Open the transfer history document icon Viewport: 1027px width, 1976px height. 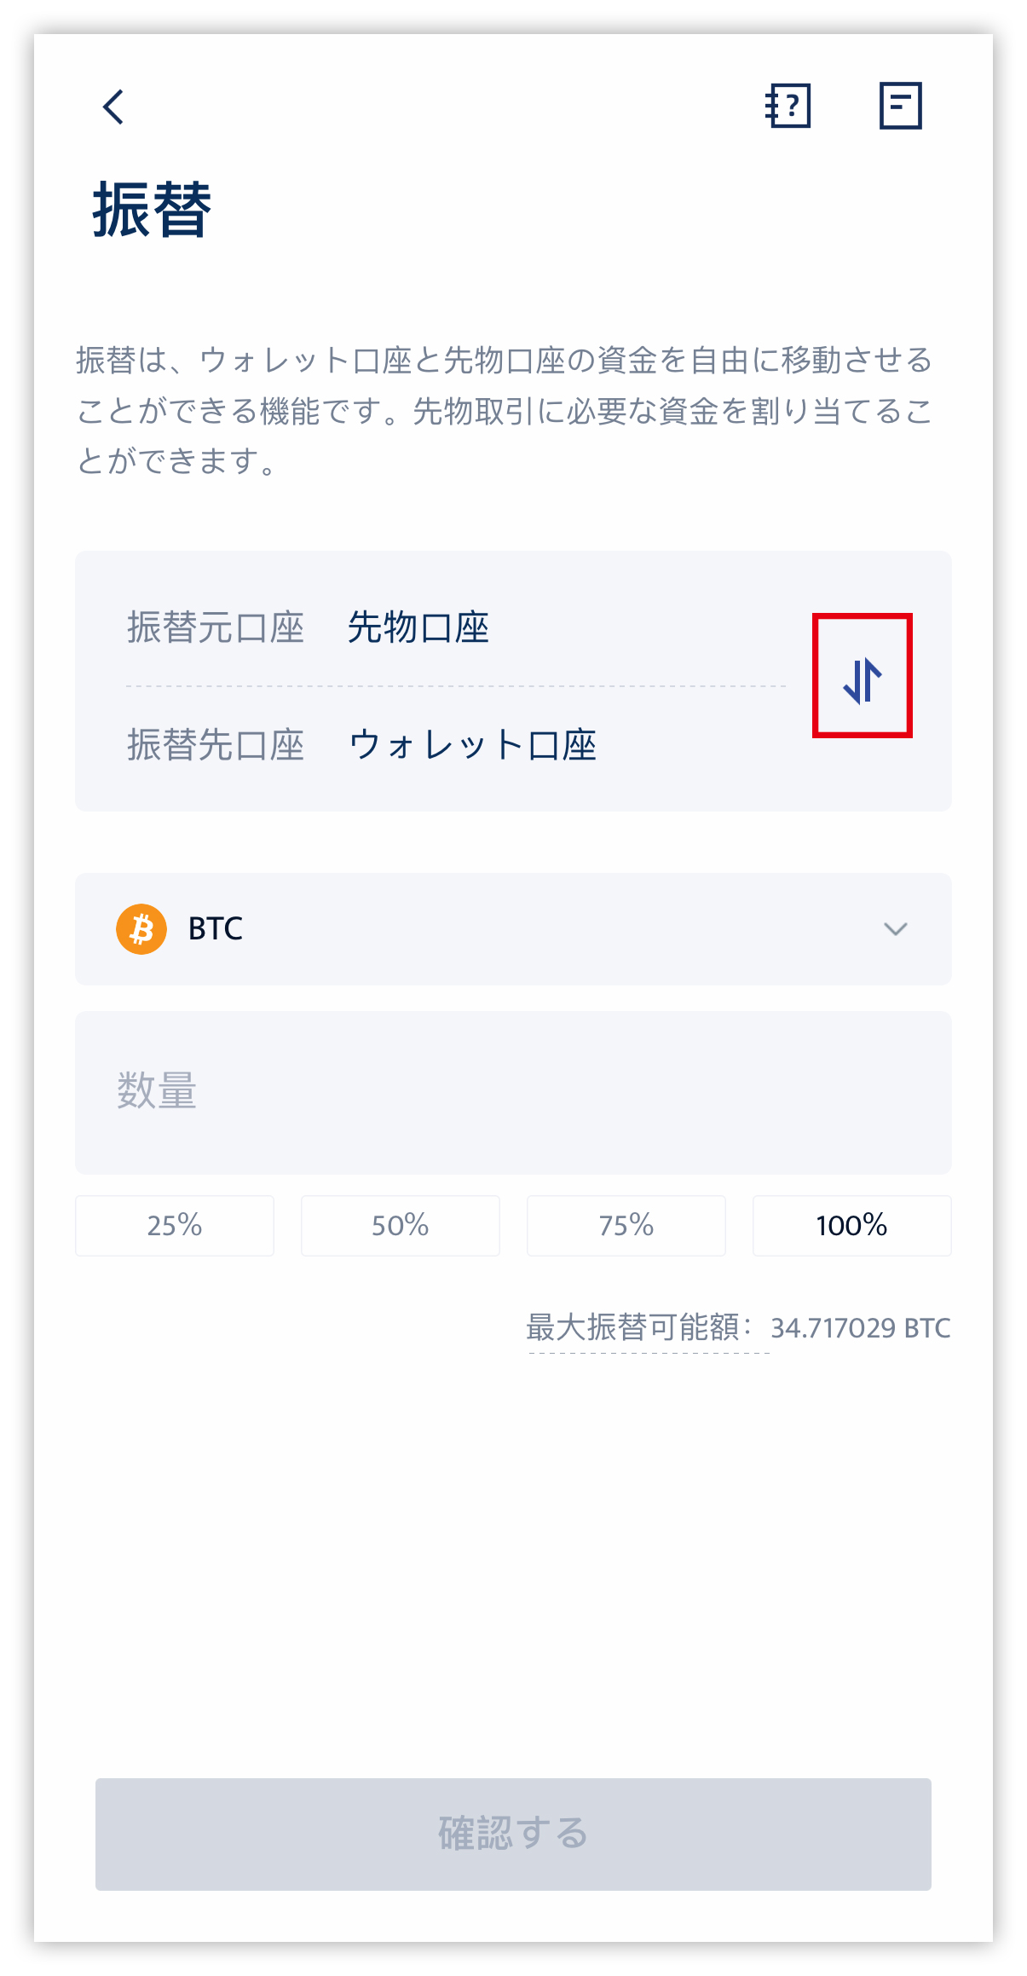(x=900, y=106)
